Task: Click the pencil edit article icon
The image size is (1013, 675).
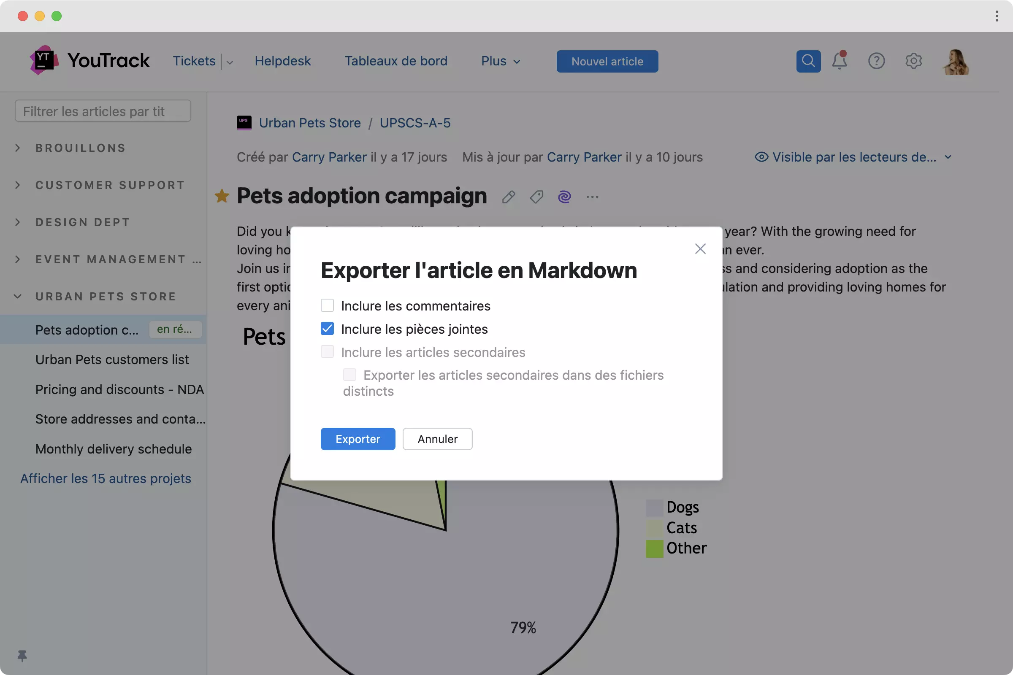Action: tap(509, 197)
